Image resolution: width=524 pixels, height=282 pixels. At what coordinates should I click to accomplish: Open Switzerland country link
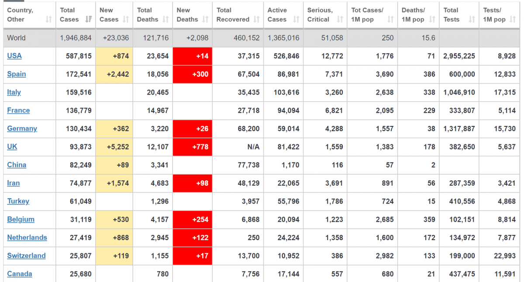pos(26,255)
